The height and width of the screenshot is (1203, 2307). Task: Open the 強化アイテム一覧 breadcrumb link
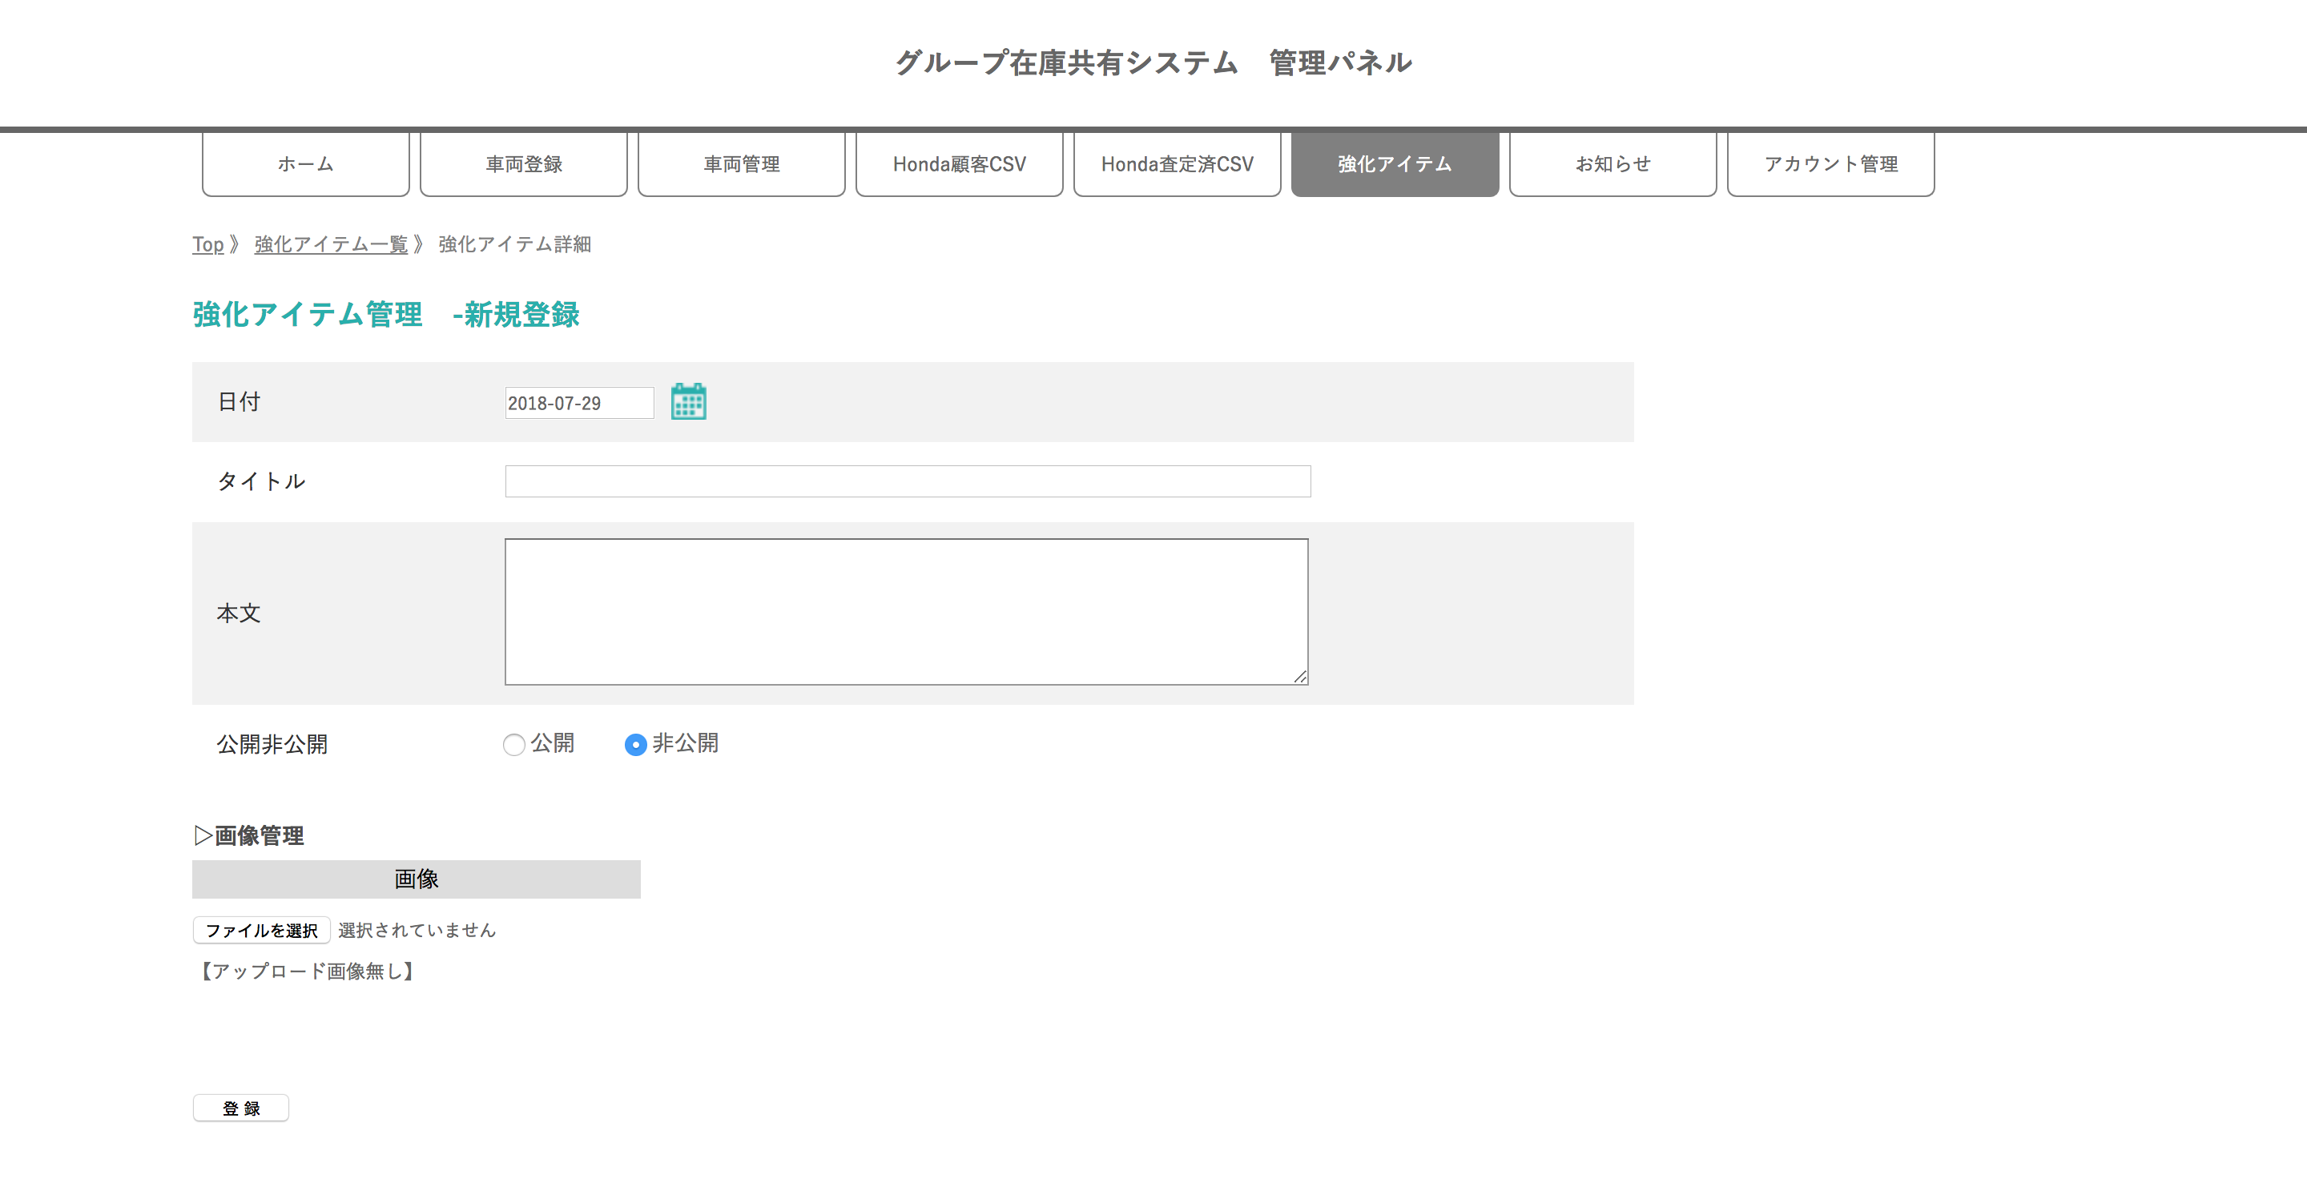[x=331, y=243]
